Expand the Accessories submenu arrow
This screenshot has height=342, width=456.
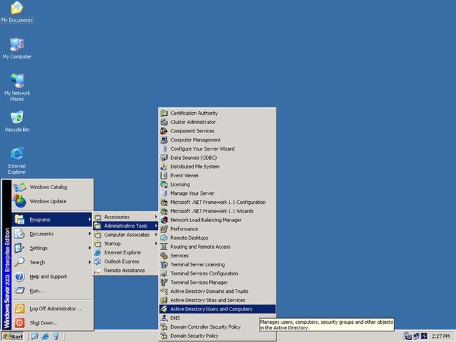[x=156, y=217]
